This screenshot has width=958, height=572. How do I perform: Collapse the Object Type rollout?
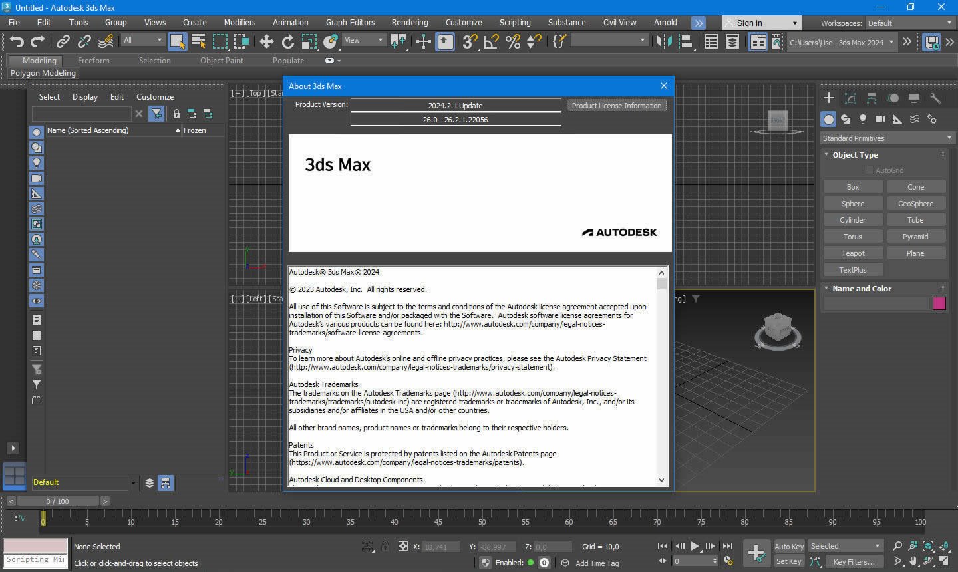(855, 155)
